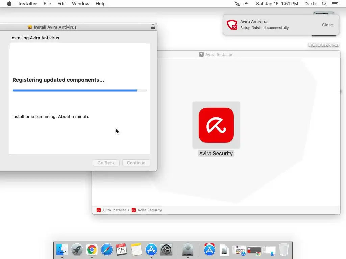
Task: Click minimized Chrome window thumbnail in Dock
Action: [x=254, y=251]
